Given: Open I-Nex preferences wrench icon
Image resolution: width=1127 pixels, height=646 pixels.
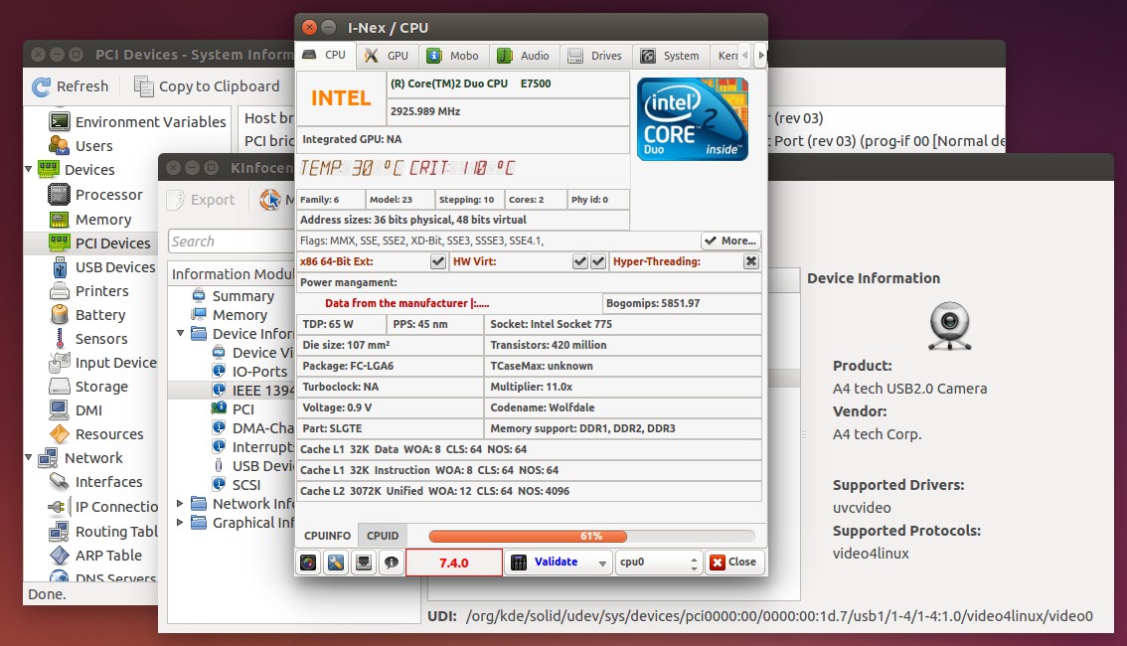Looking at the screenshot, I should pyautogui.click(x=335, y=562).
